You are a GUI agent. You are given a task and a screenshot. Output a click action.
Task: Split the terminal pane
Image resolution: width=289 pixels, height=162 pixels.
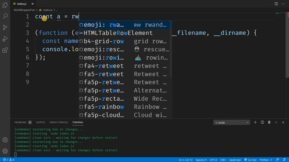pyautogui.click(x=262, y=122)
